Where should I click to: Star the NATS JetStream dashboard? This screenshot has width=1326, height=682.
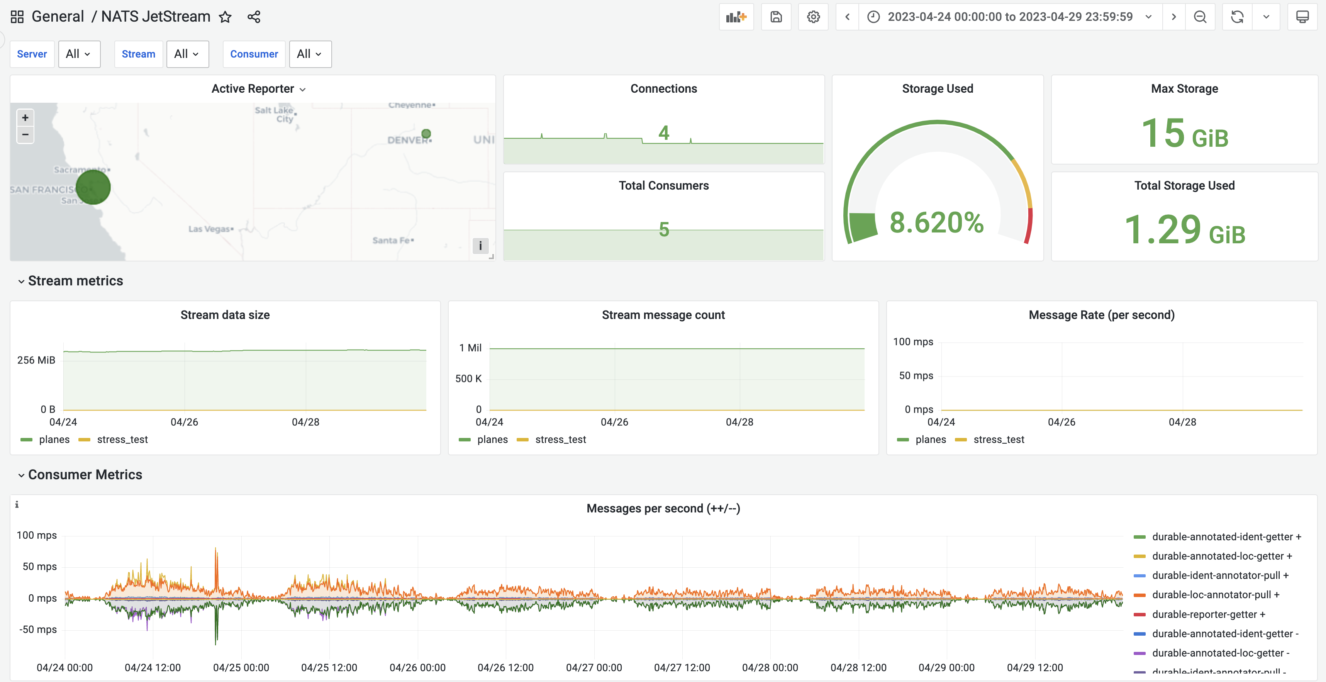coord(225,17)
